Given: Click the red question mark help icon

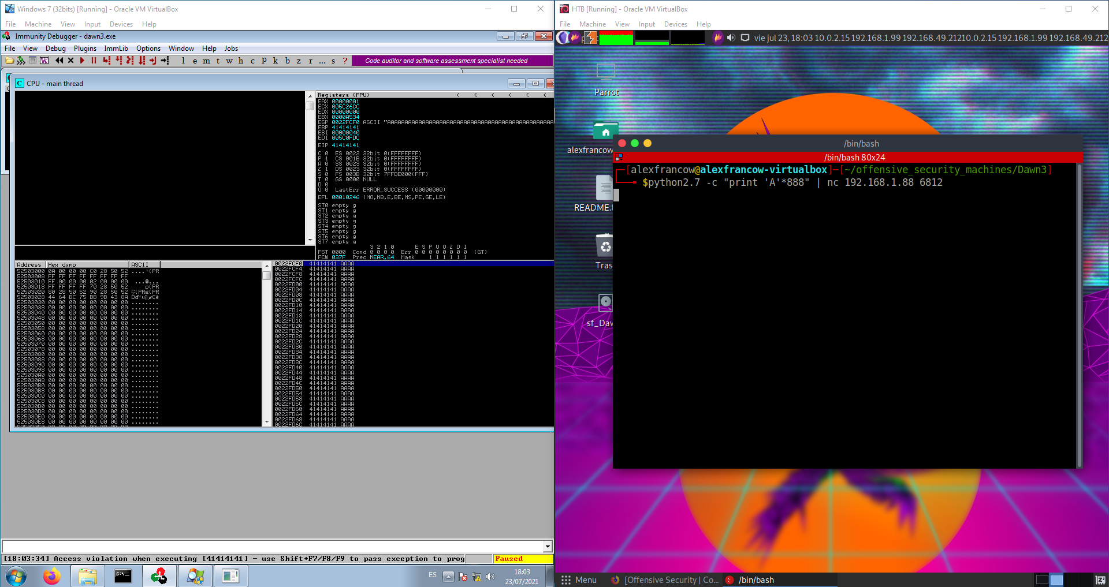Looking at the screenshot, I should click(345, 61).
